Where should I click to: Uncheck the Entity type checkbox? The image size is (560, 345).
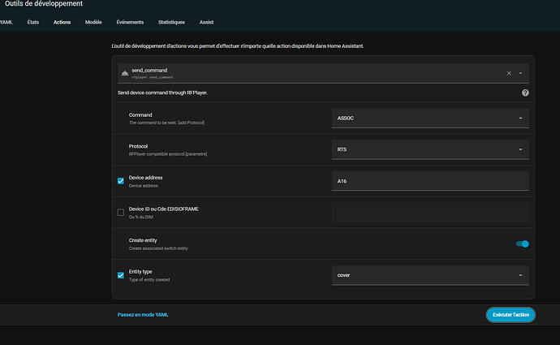pyautogui.click(x=121, y=275)
